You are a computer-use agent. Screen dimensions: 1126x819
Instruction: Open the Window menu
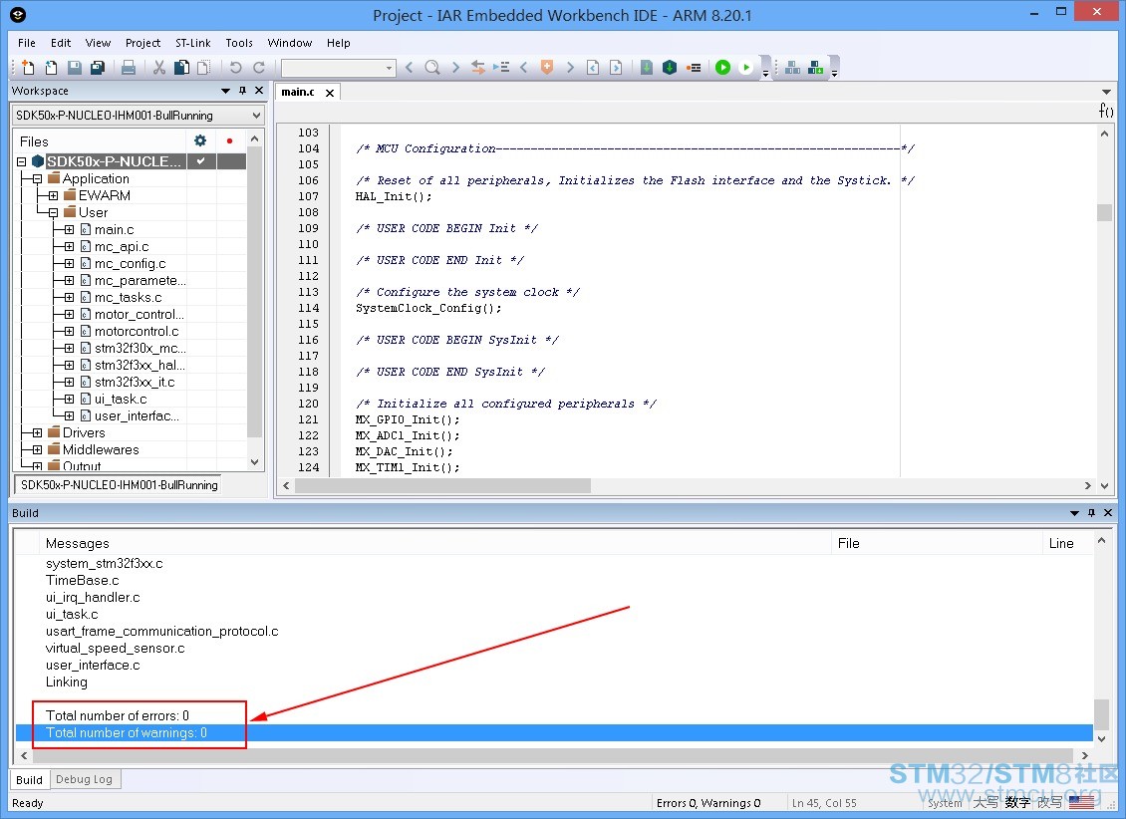(x=289, y=43)
